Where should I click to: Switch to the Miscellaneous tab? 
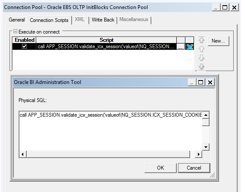[134, 19]
